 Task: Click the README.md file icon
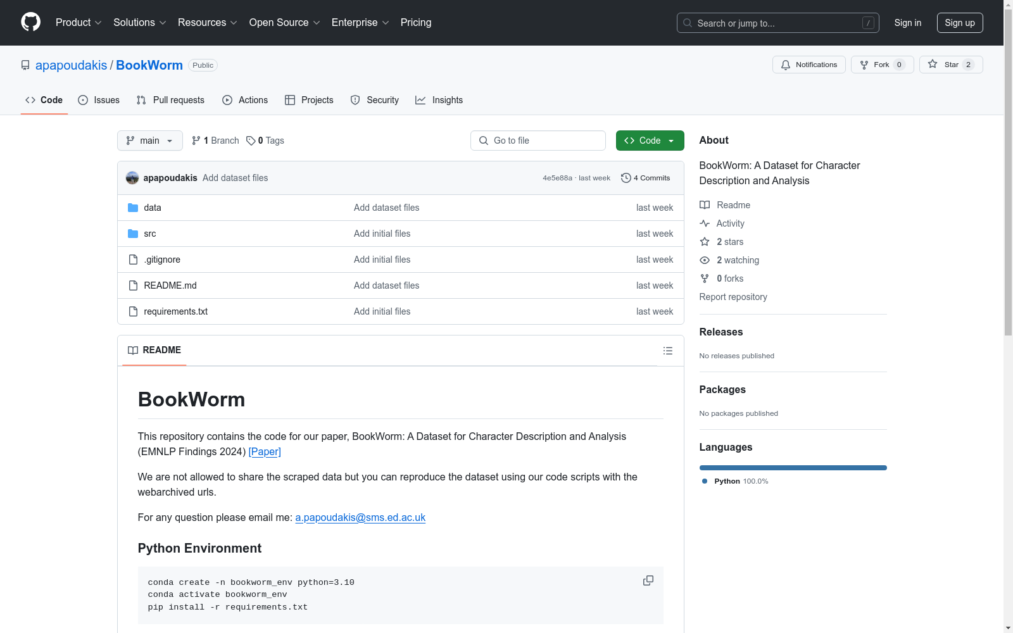tap(133, 285)
